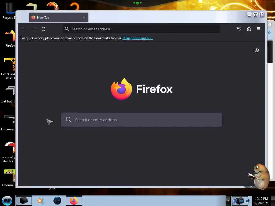Close the New Tab tab

[x=84, y=17]
